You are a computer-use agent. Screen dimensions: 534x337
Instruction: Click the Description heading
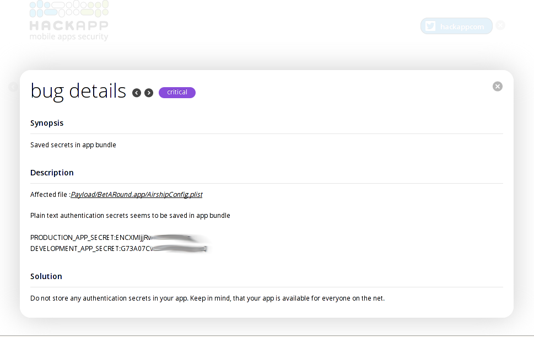tap(52, 173)
